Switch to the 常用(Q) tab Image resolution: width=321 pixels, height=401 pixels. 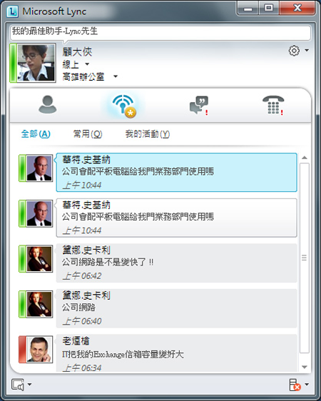pyautogui.click(x=88, y=133)
